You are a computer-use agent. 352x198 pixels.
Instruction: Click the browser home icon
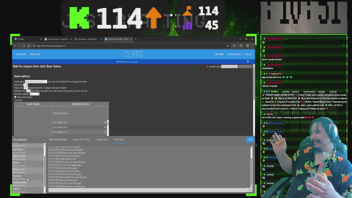click(28, 46)
